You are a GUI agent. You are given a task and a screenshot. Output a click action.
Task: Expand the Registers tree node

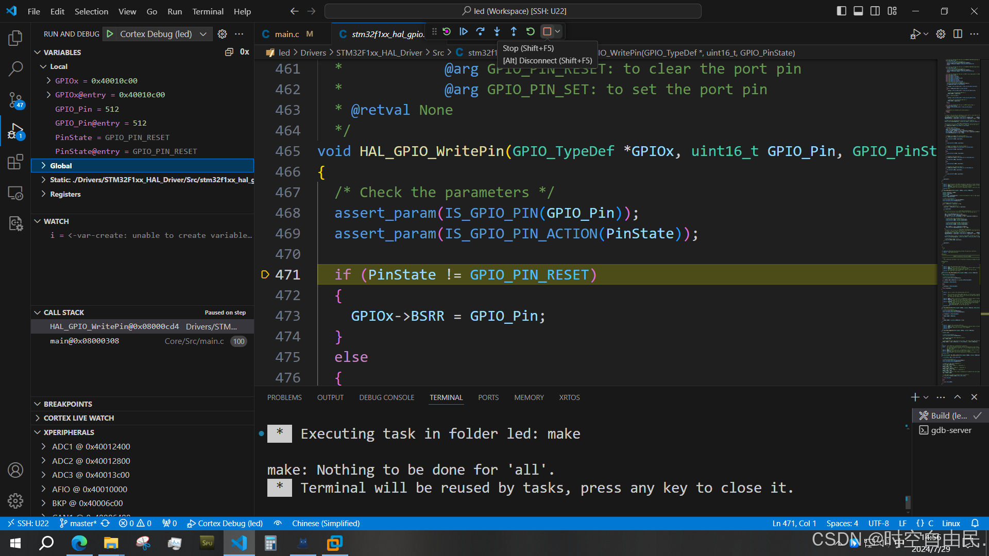click(65, 194)
